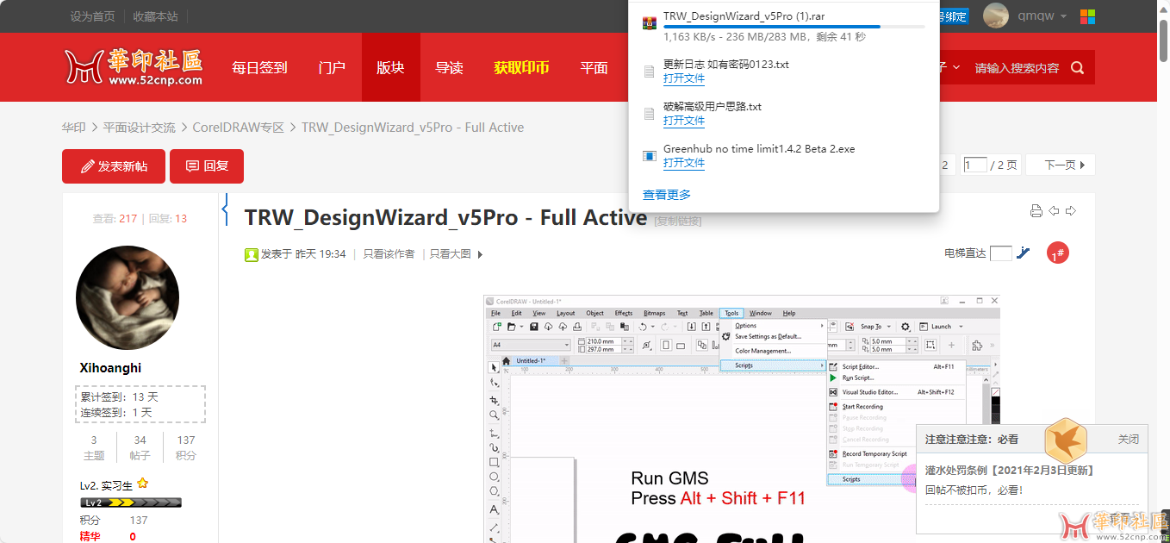Click the Greenhub exe file icon
Viewport: 1170px width, 543px height.
click(x=650, y=156)
